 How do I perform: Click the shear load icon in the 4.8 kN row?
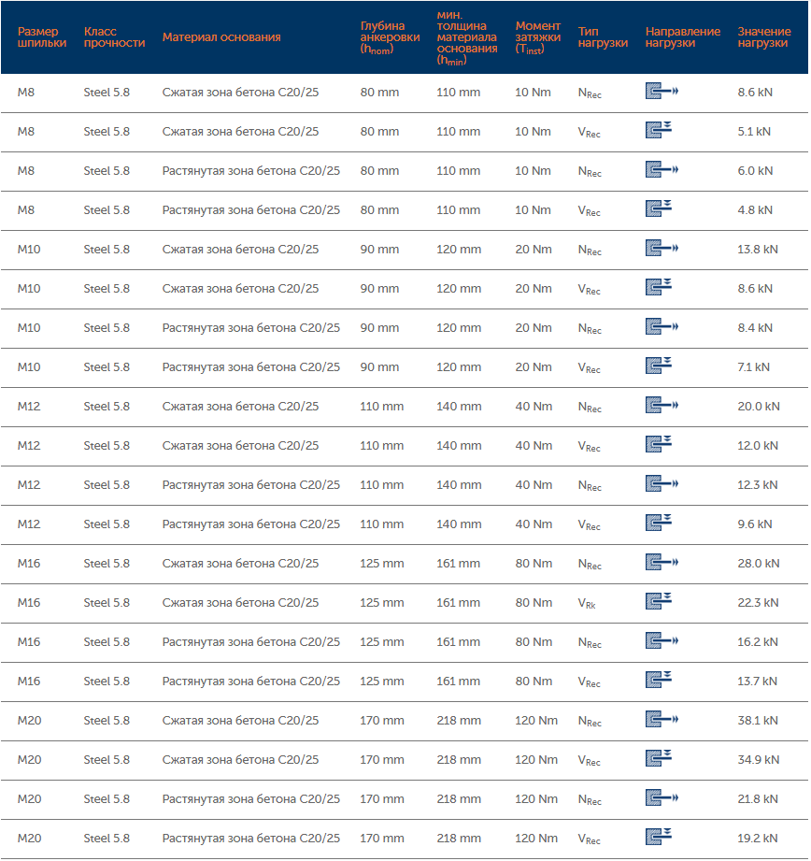coord(659,209)
